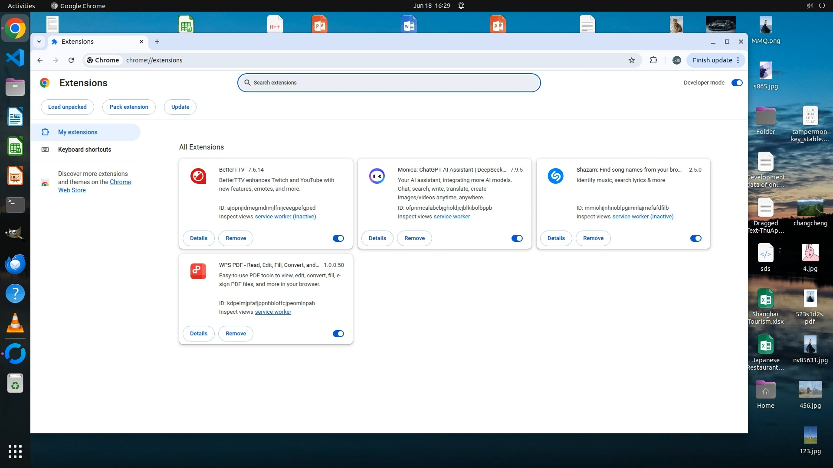
Task: Click the Load unpacked button
Action: click(67, 107)
